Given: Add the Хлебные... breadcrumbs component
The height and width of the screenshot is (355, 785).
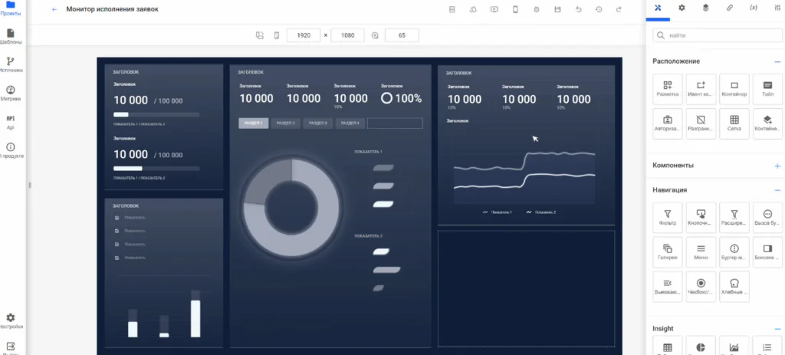Looking at the screenshot, I should point(734,287).
